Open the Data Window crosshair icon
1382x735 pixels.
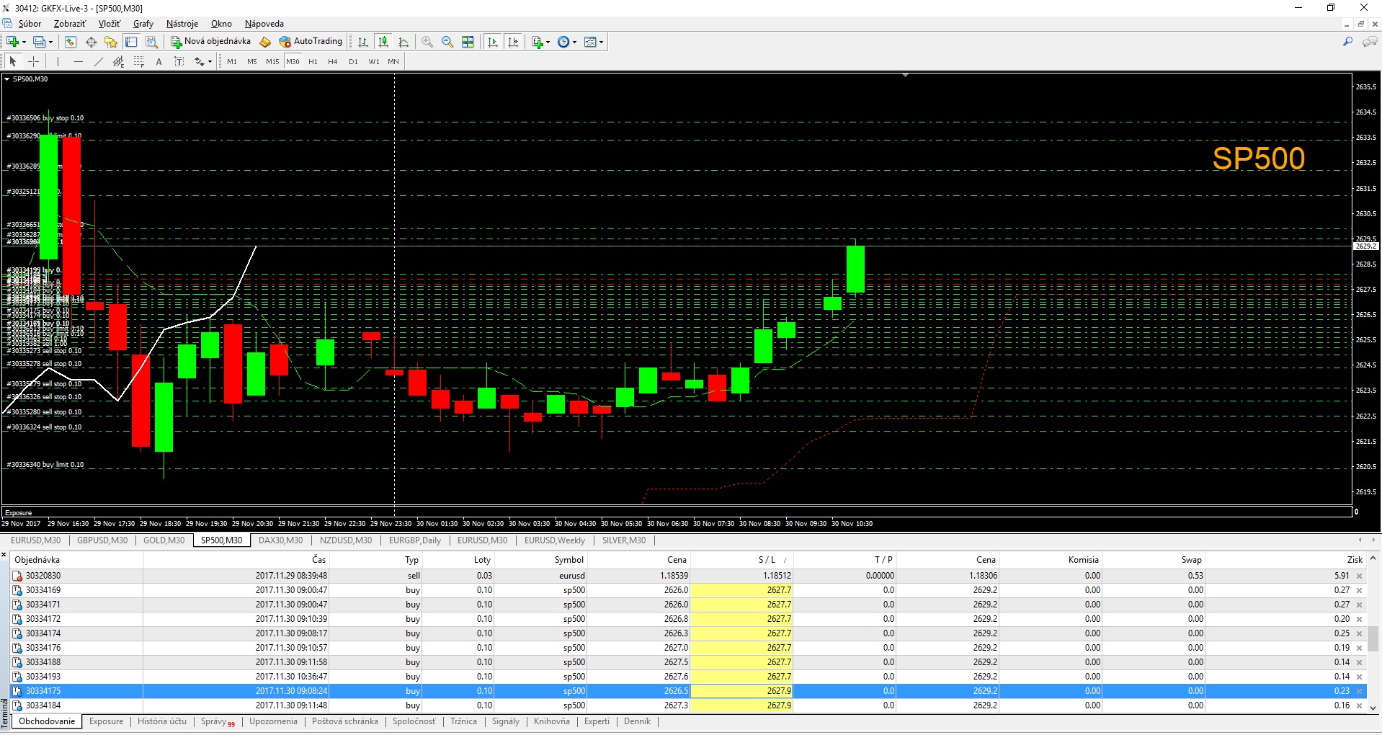tap(91, 42)
